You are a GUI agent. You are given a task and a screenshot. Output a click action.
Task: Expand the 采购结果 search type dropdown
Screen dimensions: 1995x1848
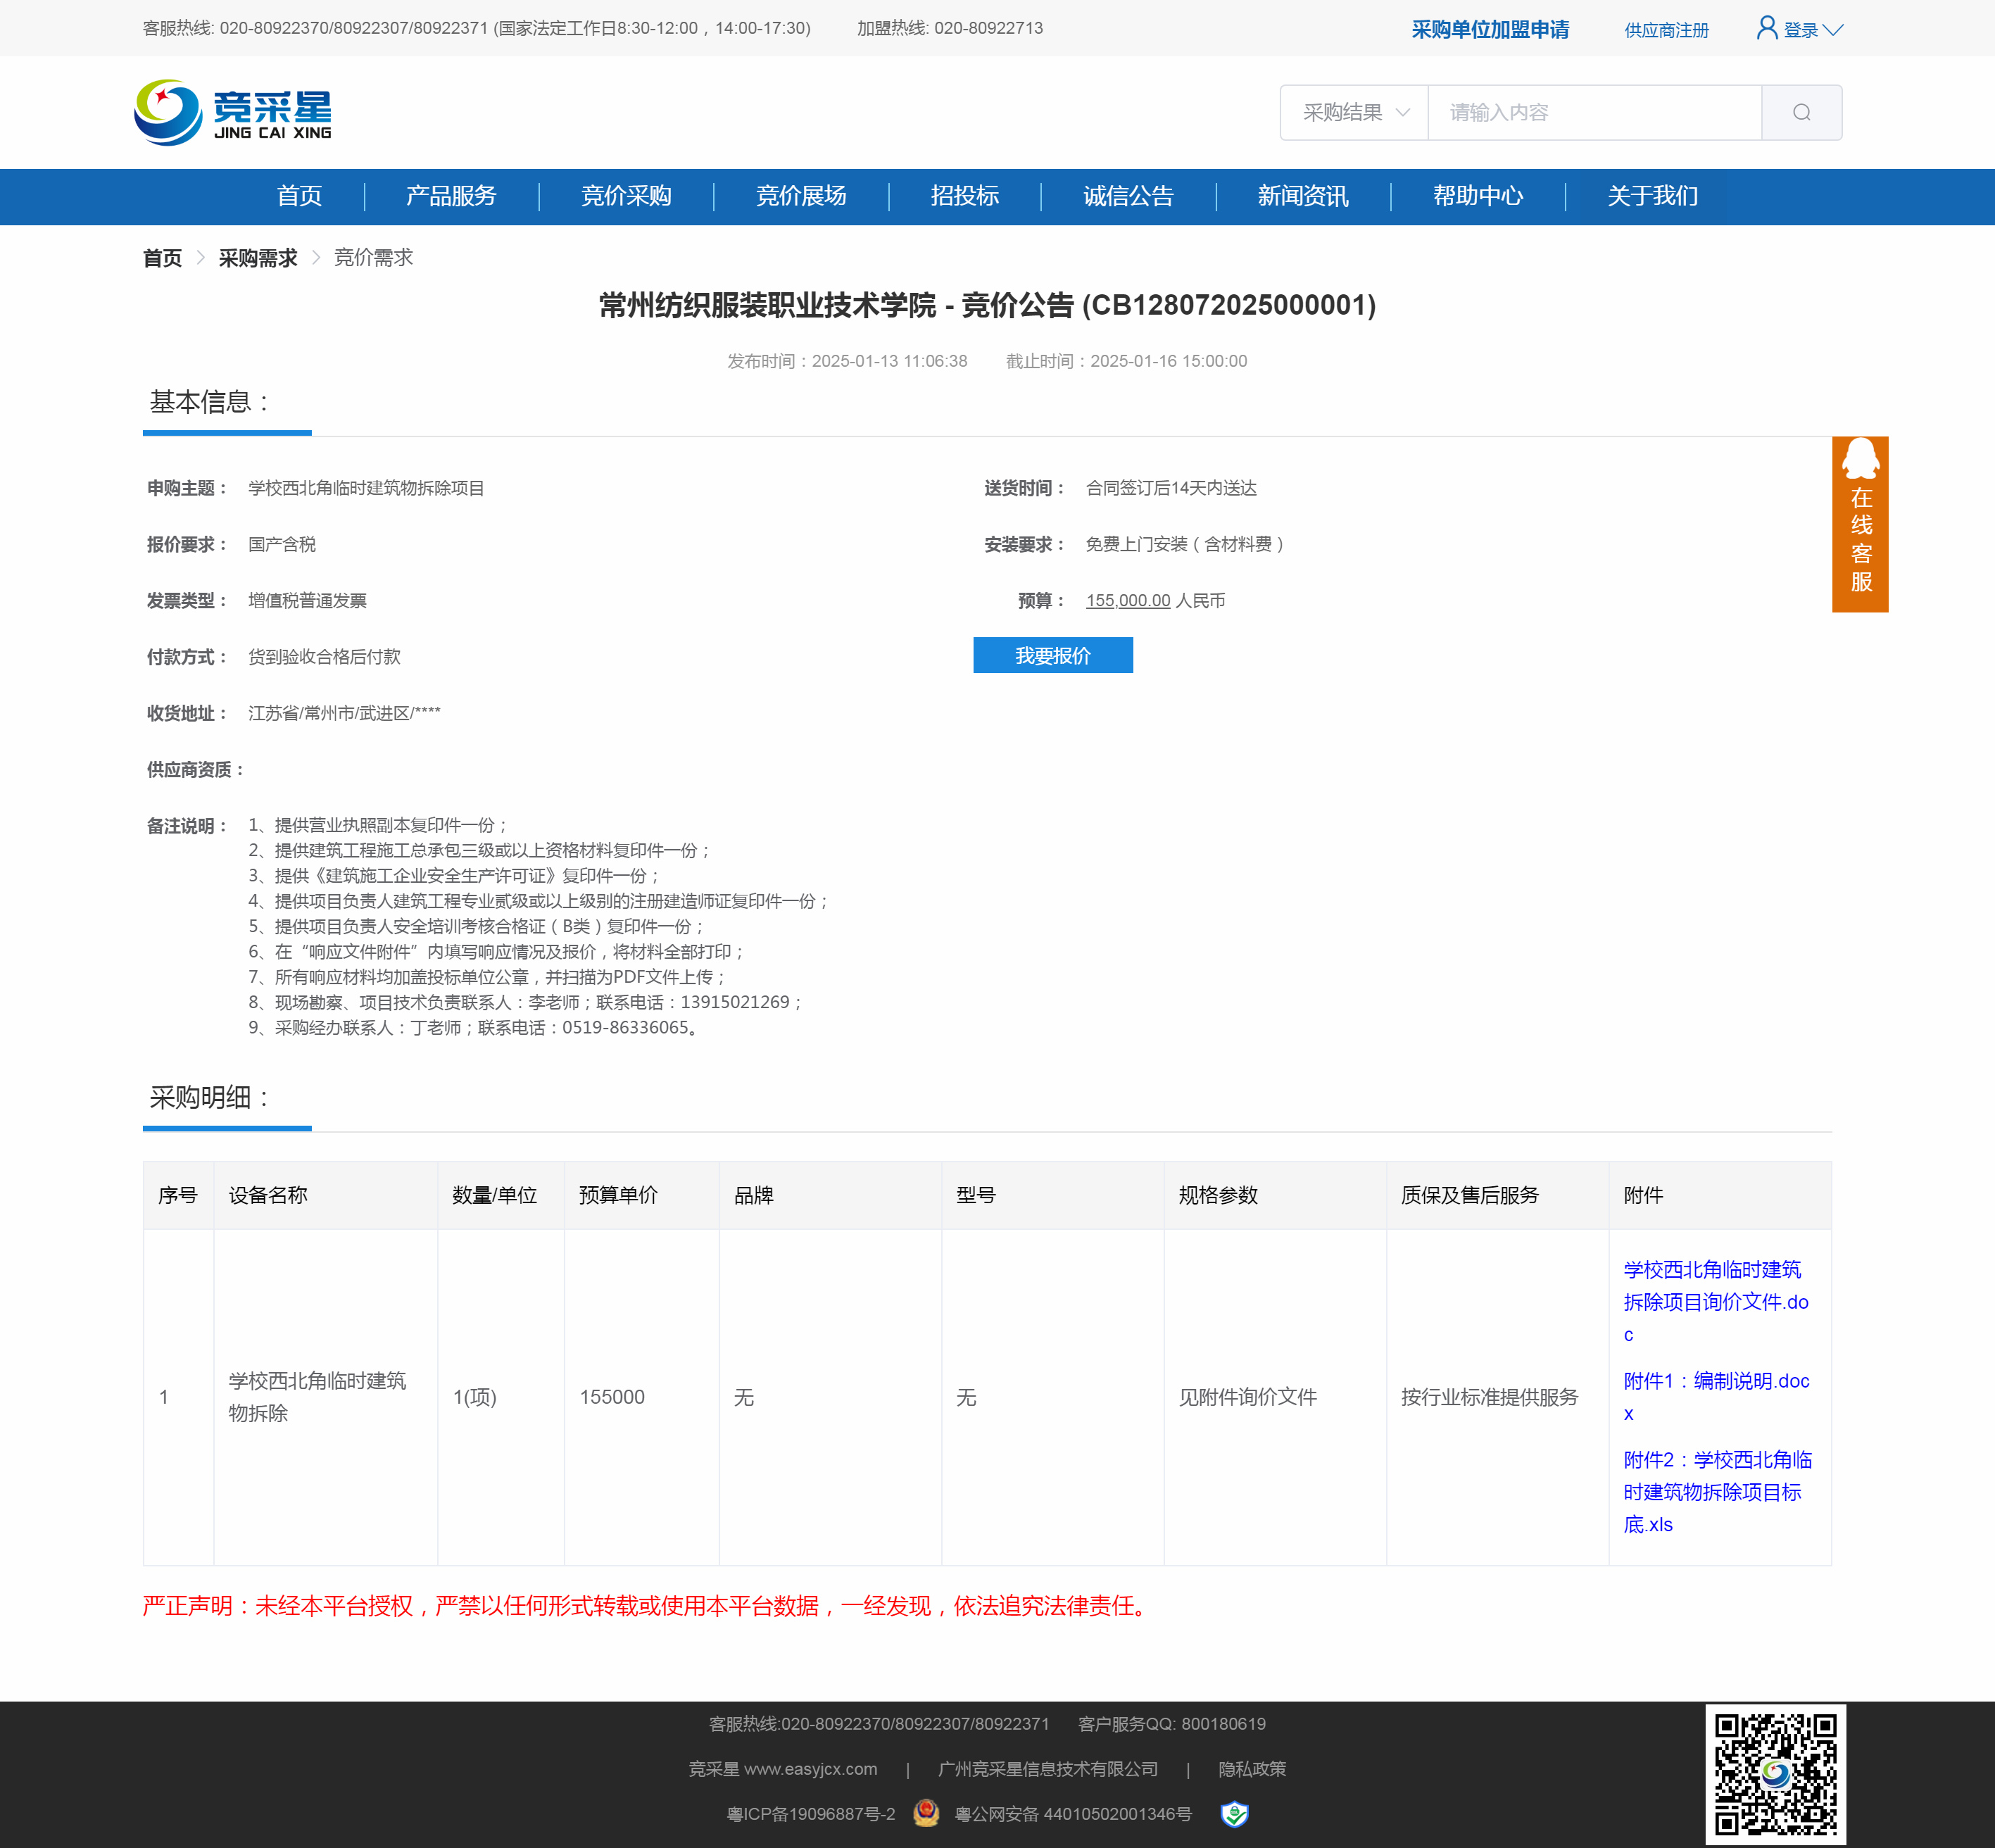[1354, 112]
